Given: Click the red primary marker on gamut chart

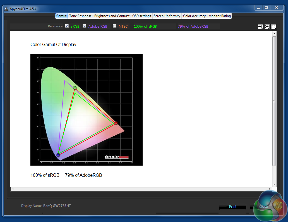Looking at the screenshot, I should tap(116, 123).
